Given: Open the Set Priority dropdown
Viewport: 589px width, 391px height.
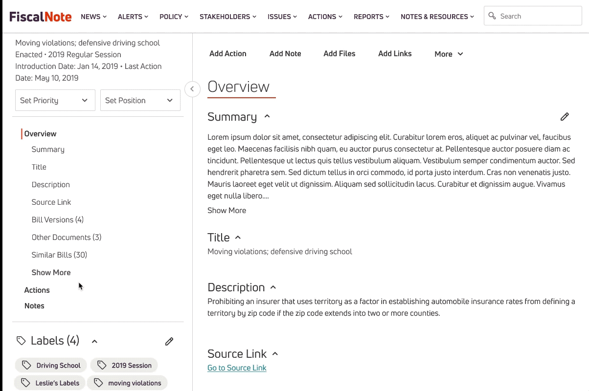Looking at the screenshot, I should click(55, 100).
